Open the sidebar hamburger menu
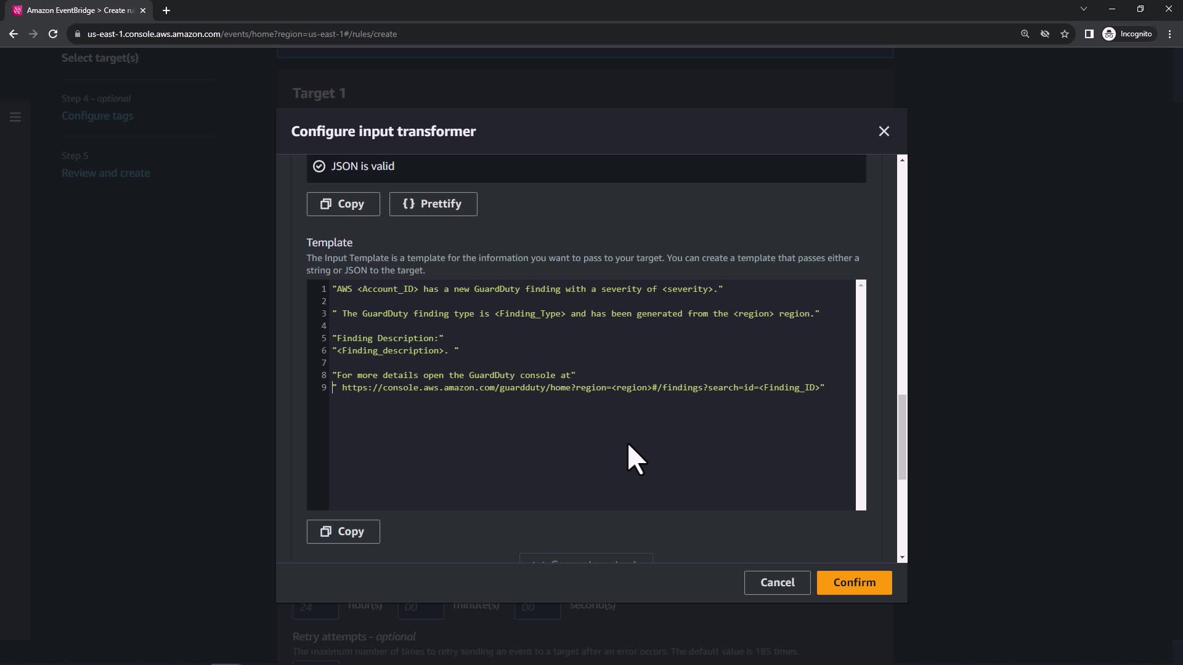 (15, 117)
